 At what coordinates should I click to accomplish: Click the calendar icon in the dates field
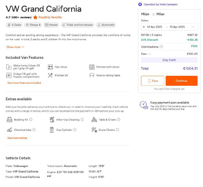[x=144, y=27]
